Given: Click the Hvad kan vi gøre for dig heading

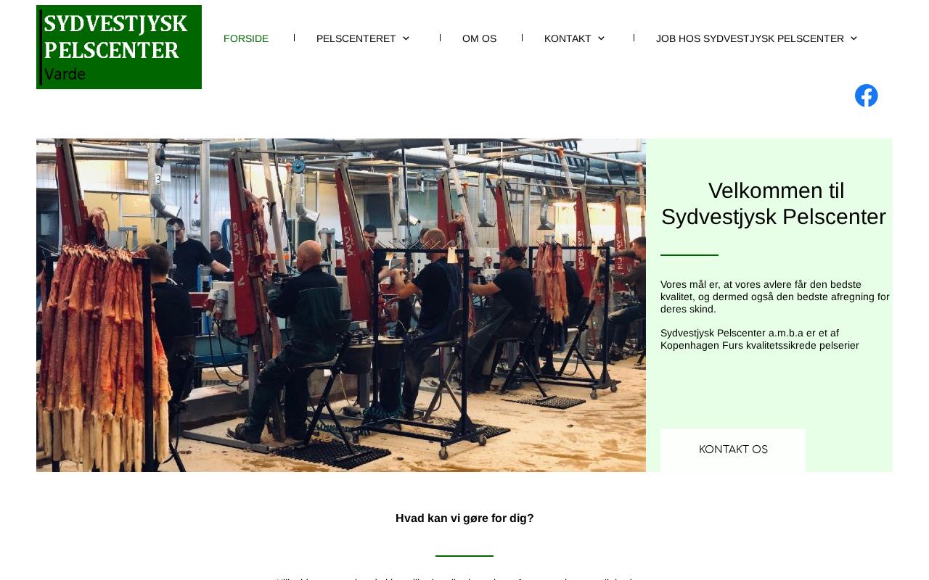Looking at the screenshot, I should pyautogui.click(x=464, y=518).
